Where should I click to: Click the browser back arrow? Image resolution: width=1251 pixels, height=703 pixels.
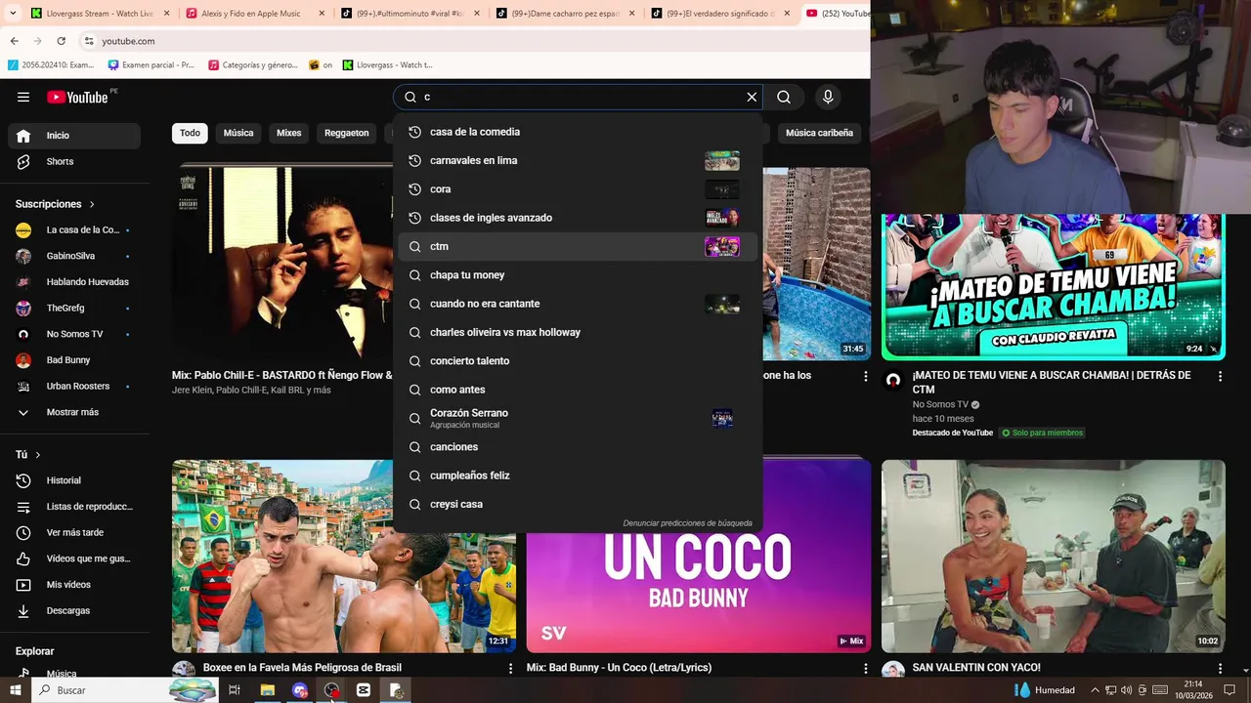point(15,41)
